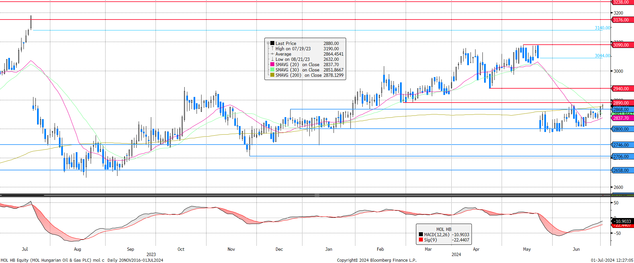Click the 2868.00 blue price label
The height and width of the screenshot is (263, 634).
622,110
